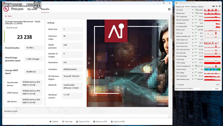Click the UL Procyon logo
The height and width of the screenshot is (126, 223).
tap(6, 9)
